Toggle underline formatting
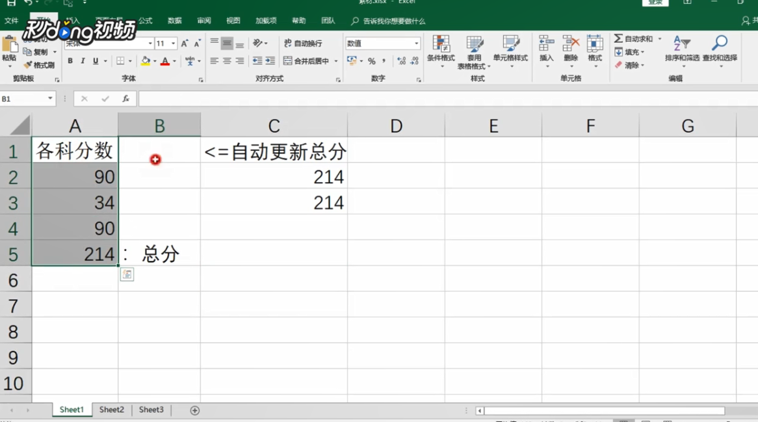This screenshot has height=422, width=758. coord(95,61)
